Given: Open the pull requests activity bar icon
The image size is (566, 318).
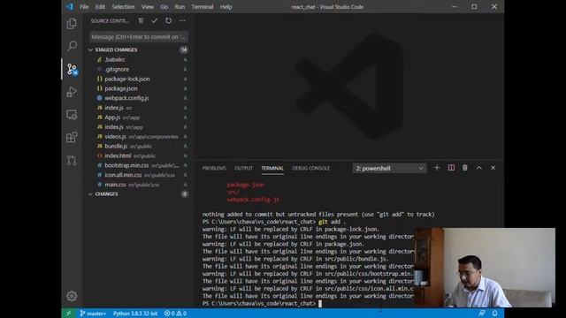Looking at the screenshot, I should tap(72, 160).
